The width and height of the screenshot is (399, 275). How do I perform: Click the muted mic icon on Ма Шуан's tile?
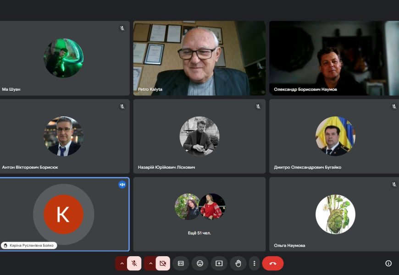tap(122, 28)
